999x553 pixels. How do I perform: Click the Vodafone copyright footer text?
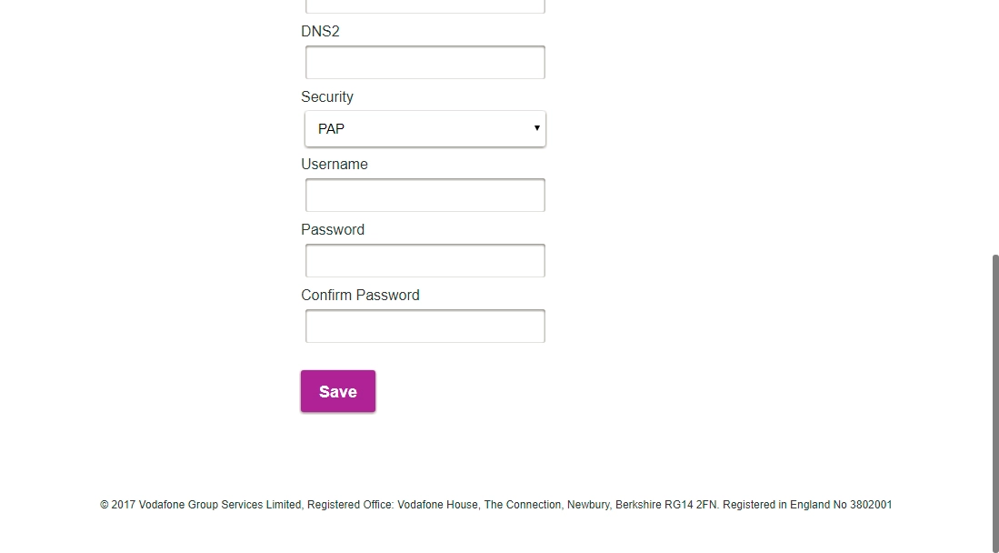(x=495, y=505)
